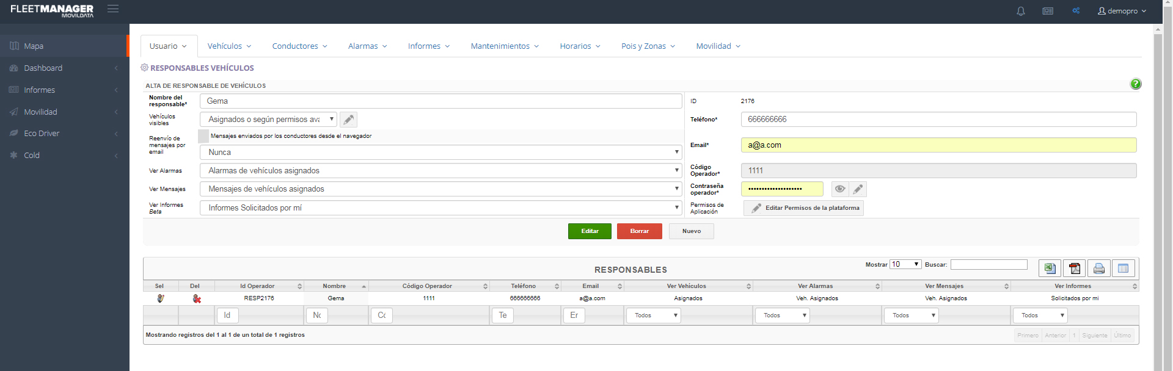The width and height of the screenshot is (1173, 371).
Task: Click the Buscar search field
Action: coord(988,264)
